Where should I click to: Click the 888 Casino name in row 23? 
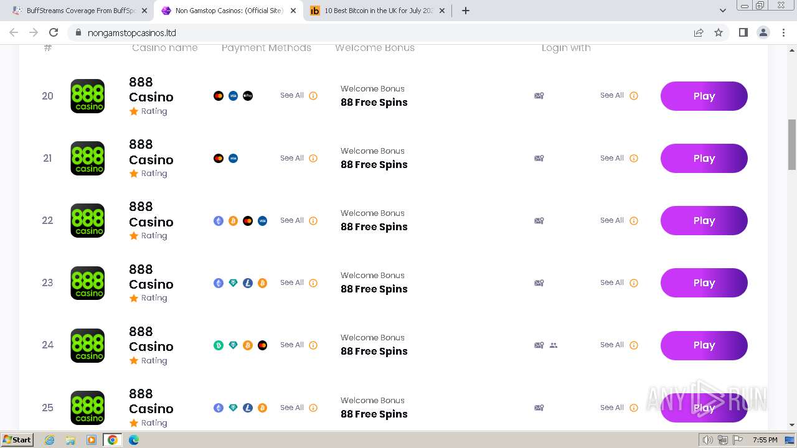tap(151, 277)
